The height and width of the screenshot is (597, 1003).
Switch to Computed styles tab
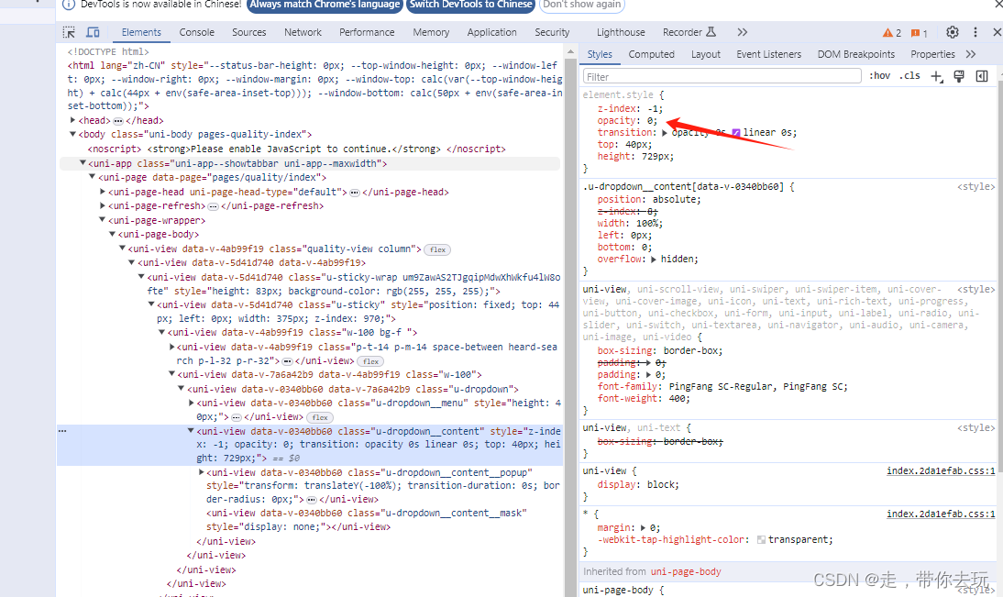(x=651, y=54)
